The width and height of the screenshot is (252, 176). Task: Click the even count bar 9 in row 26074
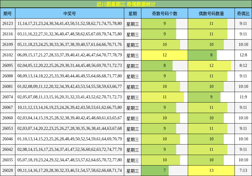click(204, 97)
